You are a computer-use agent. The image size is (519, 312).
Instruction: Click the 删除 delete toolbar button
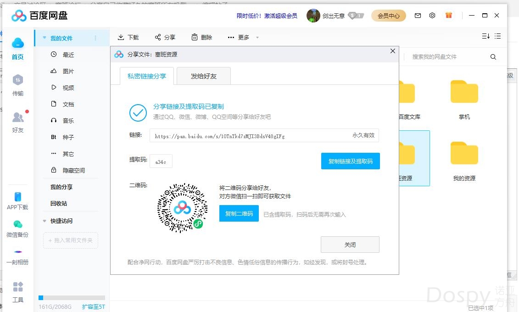[201, 37]
